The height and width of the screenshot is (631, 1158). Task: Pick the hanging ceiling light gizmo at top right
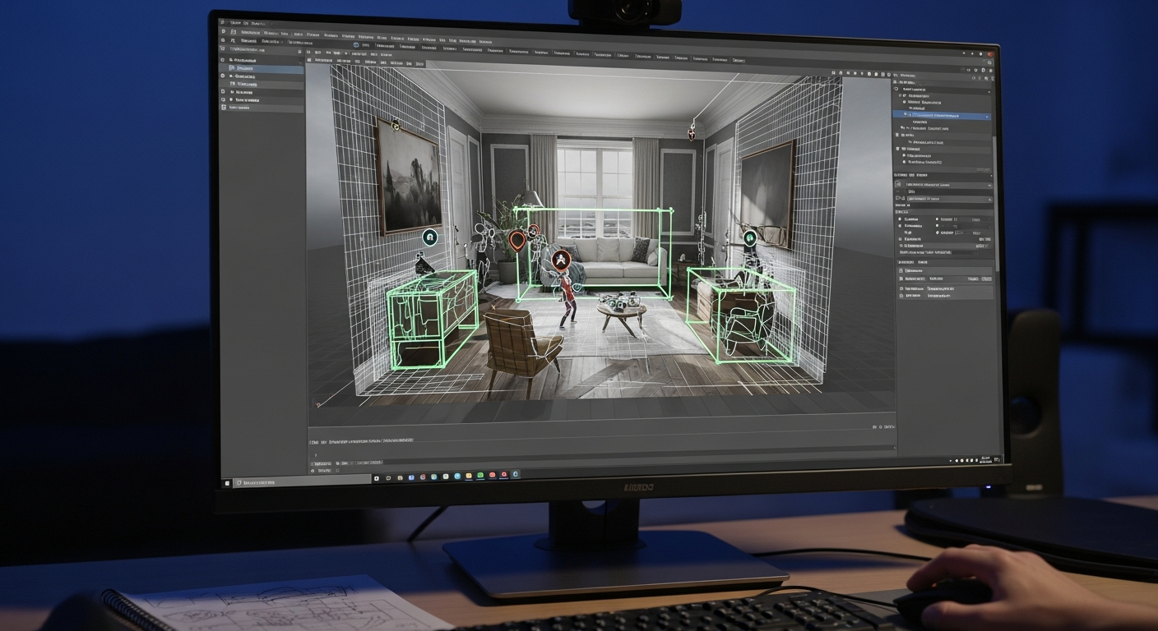(692, 129)
